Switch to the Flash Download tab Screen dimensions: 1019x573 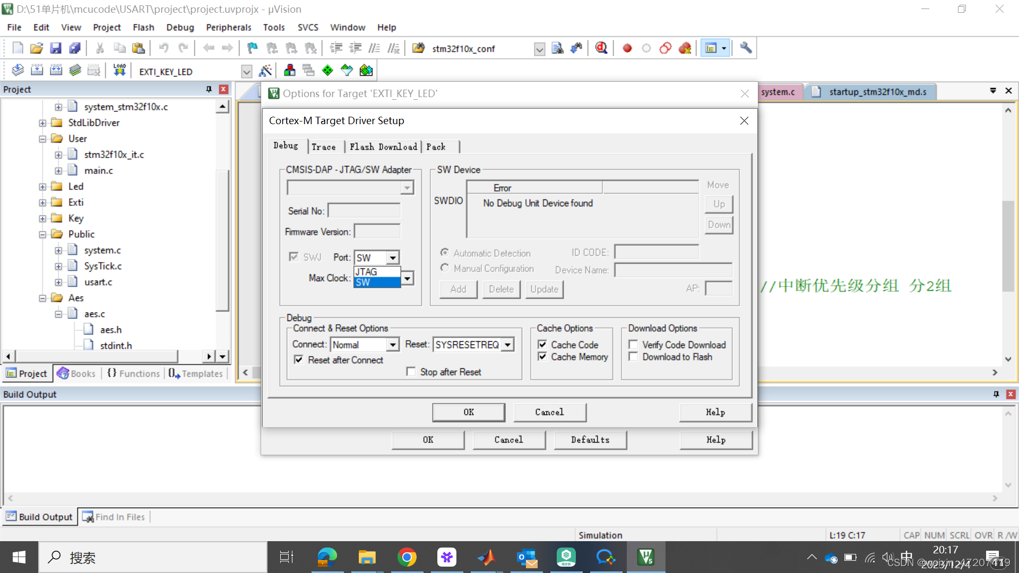click(x=383, y=147)
